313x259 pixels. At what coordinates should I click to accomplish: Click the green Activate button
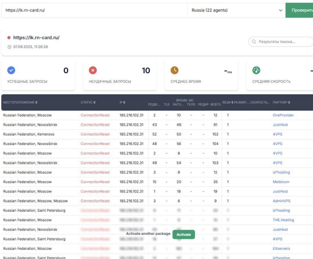pos(183,234)
